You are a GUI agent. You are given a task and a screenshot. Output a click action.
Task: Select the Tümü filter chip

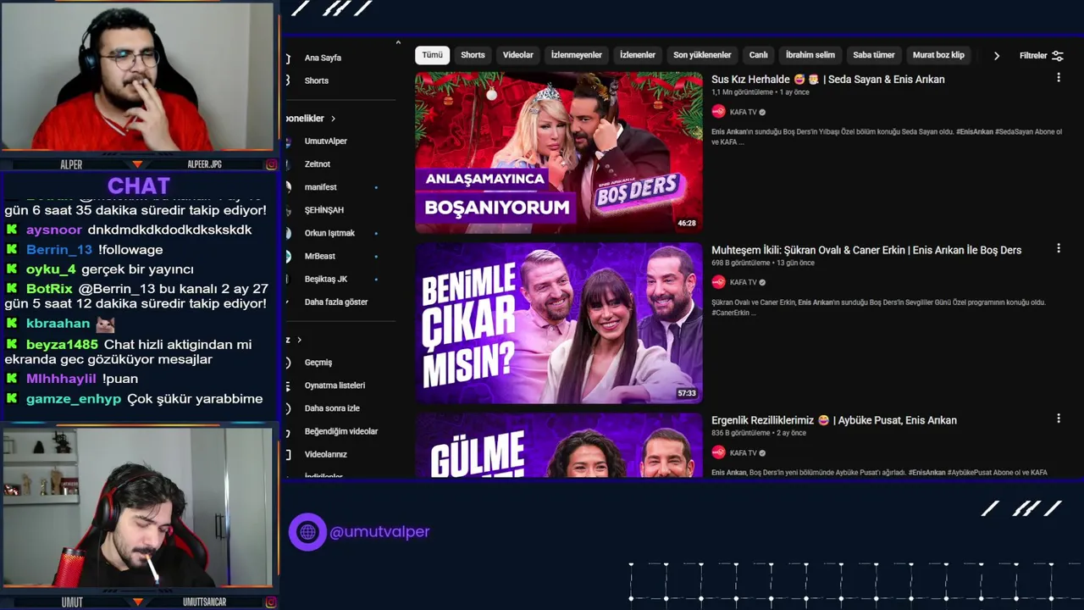coord(432,55)
